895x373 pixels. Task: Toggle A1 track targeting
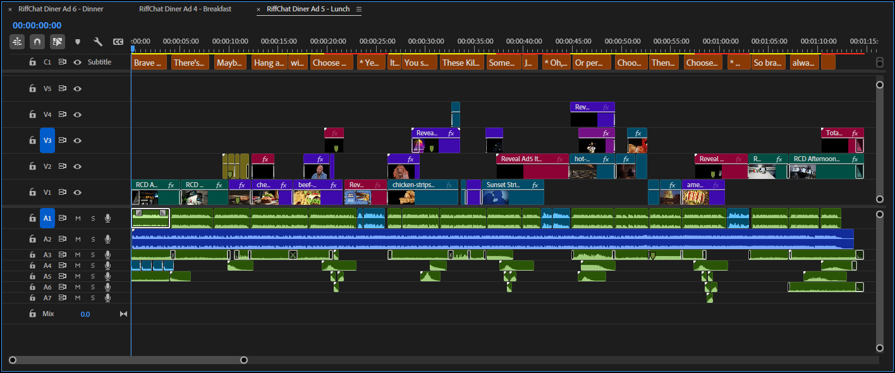pos(47,218)
